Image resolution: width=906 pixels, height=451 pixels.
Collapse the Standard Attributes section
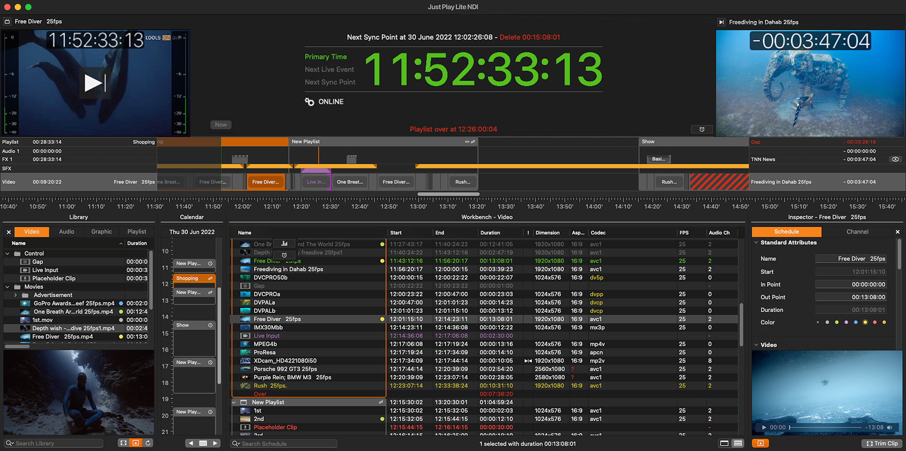[x=756, y=242]
